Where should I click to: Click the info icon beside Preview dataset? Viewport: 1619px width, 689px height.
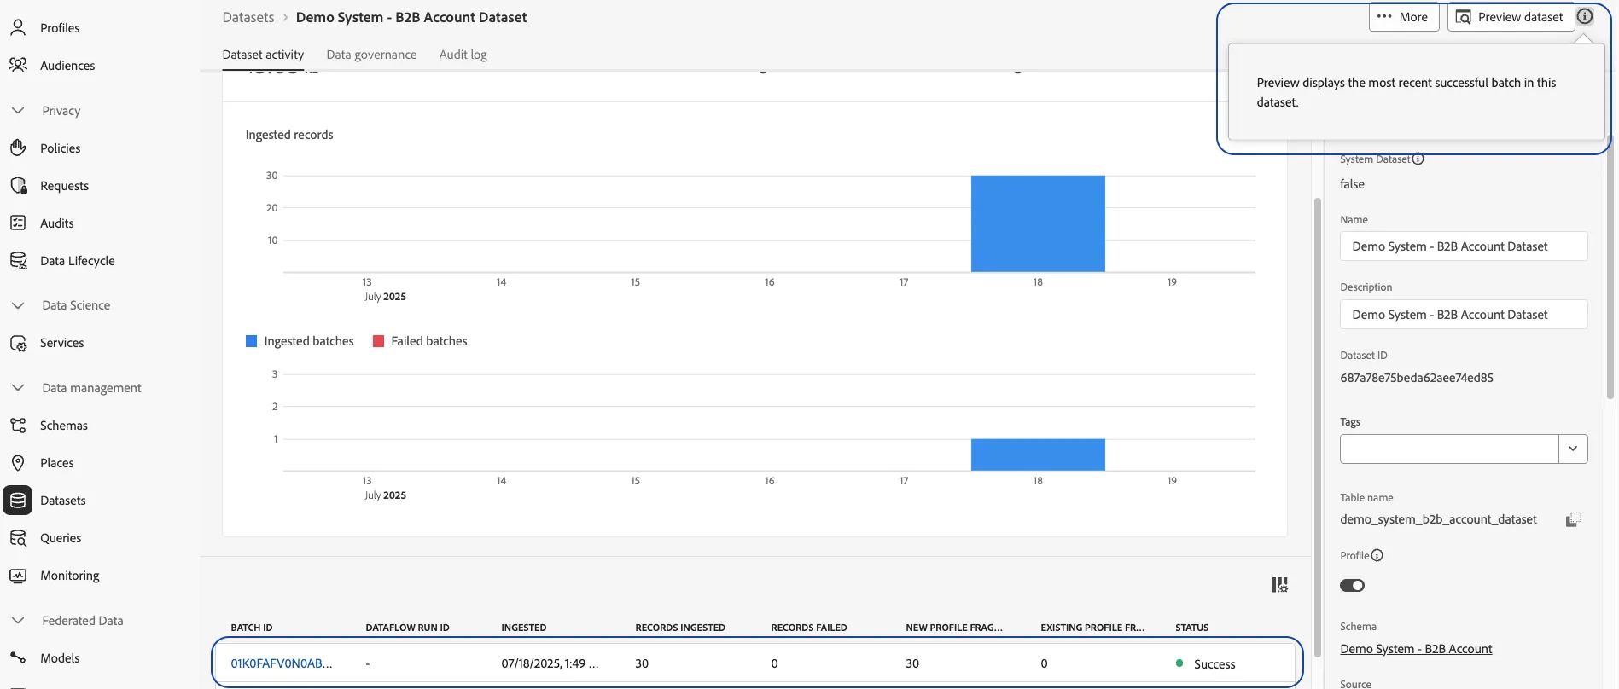coord(1585,16)
